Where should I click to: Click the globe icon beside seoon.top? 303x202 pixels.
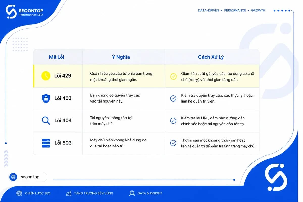(x=13, y=177)
